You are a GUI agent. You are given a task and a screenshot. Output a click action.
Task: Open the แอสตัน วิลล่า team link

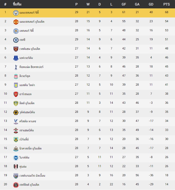pos(27,85)
